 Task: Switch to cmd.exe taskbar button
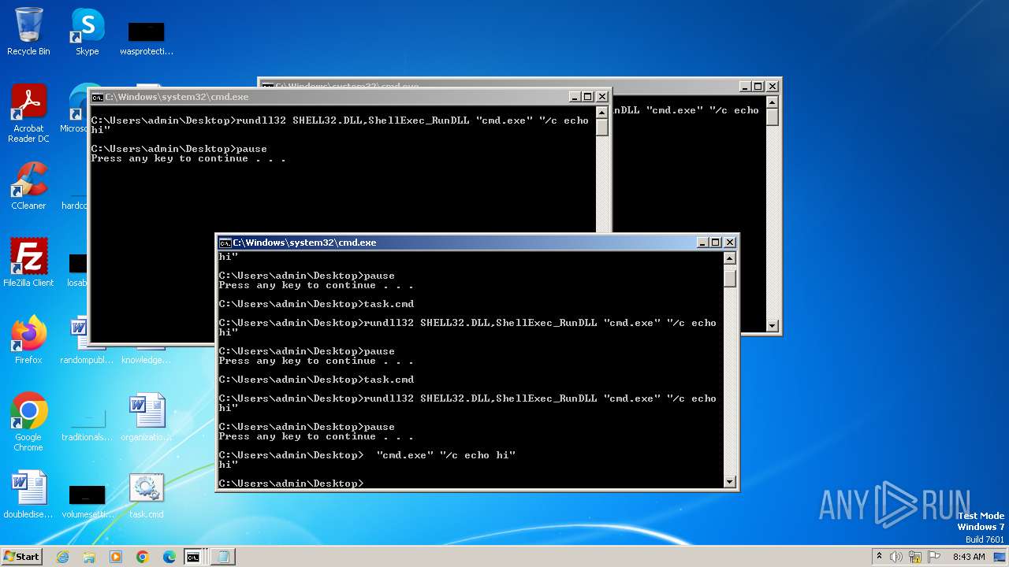point(195,557)
